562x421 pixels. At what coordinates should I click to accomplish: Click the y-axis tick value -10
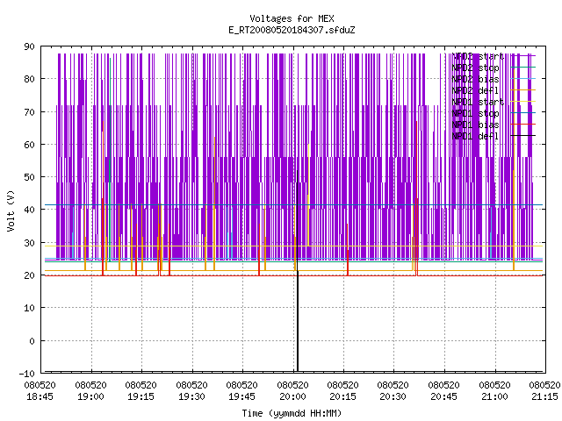coord(27,374)
